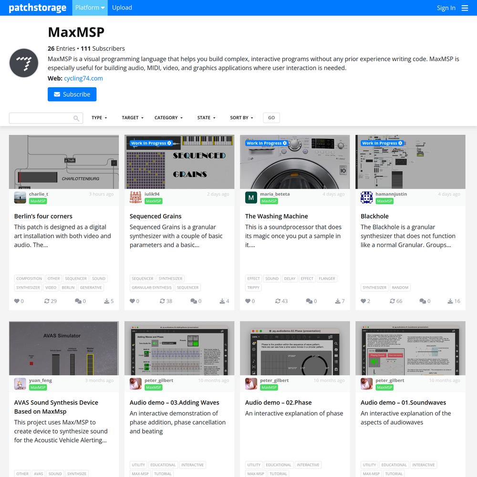Open user hamannjustin's profile name
Screen dimensions: 477x477
[x=391, y=194]
